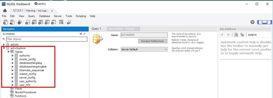Get context help for caret position
273x98 pixels.
236,35
